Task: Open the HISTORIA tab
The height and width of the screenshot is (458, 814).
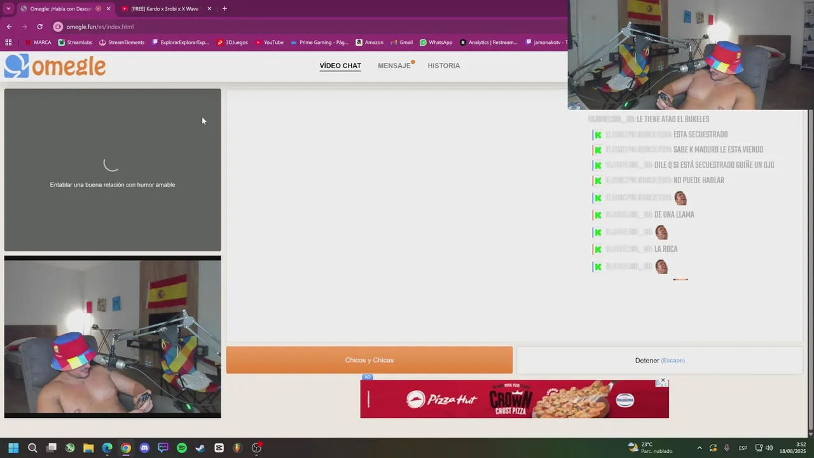Action: (443, 66)
